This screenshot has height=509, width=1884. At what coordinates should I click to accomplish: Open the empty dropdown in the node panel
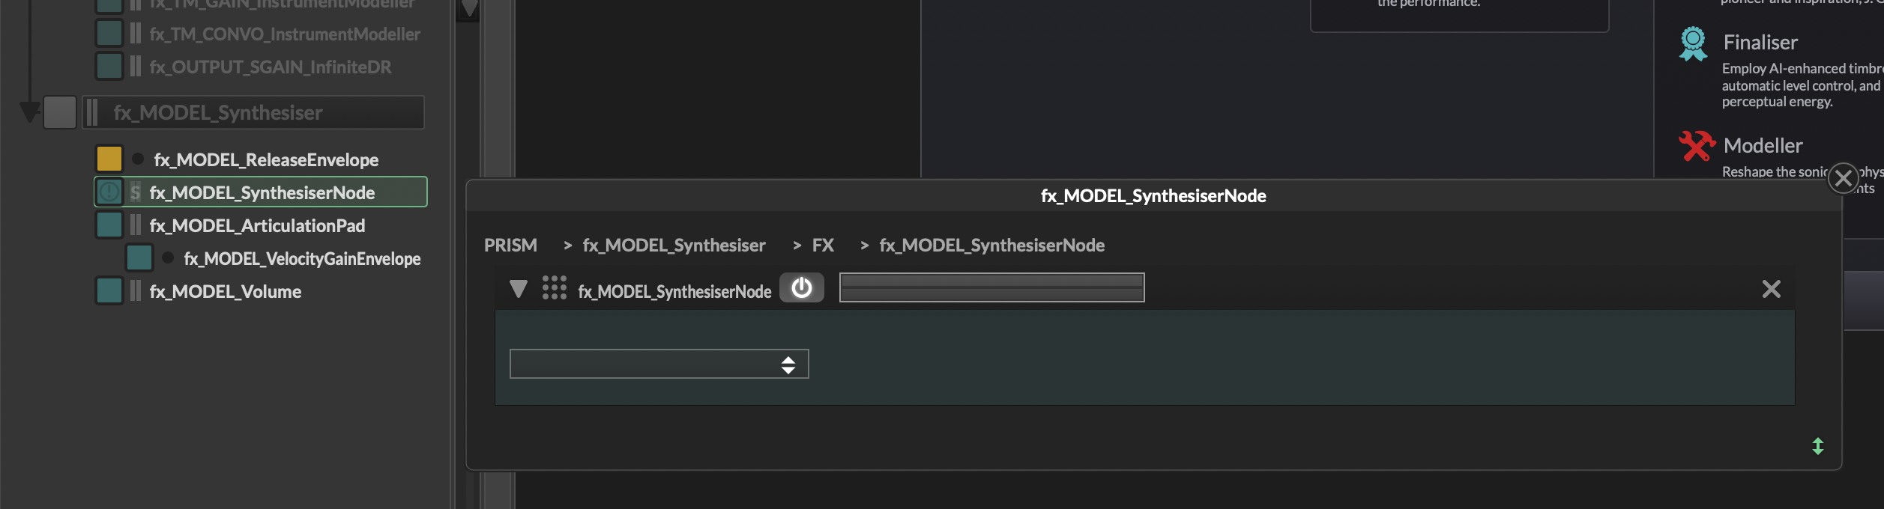click(x=659, y=365)
